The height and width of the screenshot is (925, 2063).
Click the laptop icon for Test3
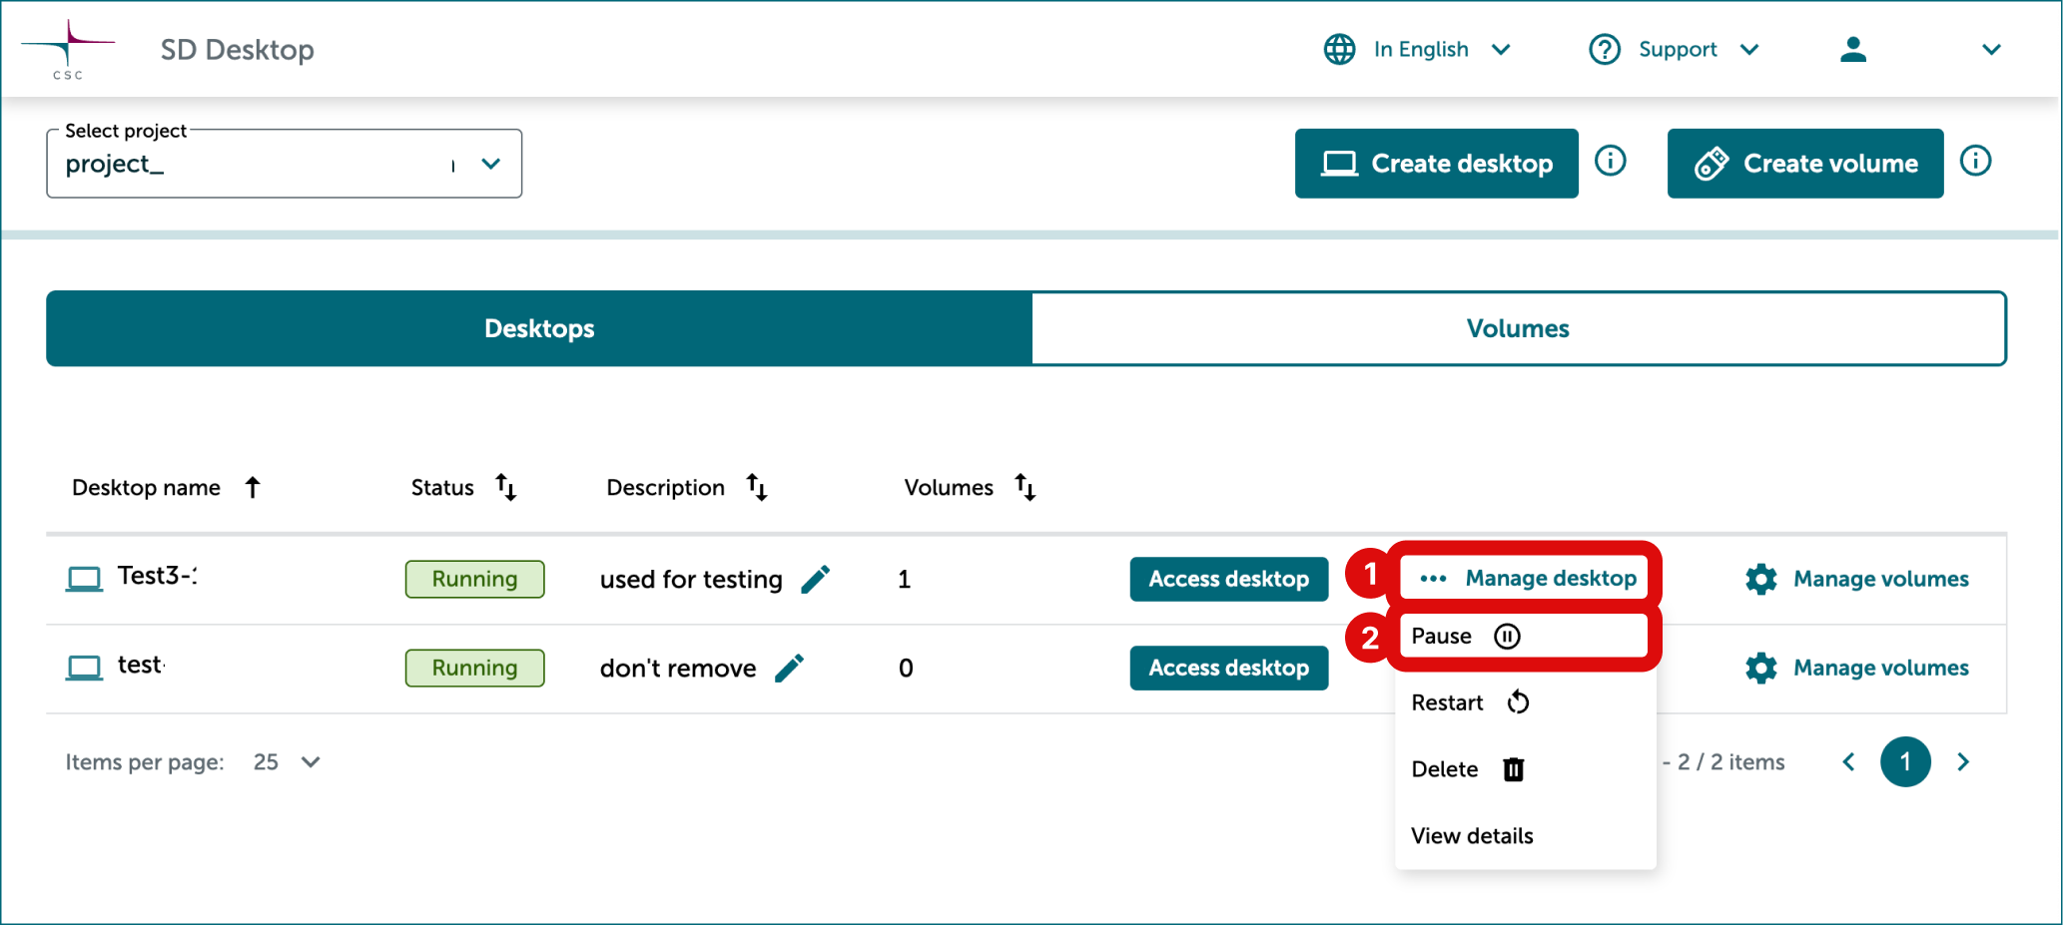coord(84,579)
